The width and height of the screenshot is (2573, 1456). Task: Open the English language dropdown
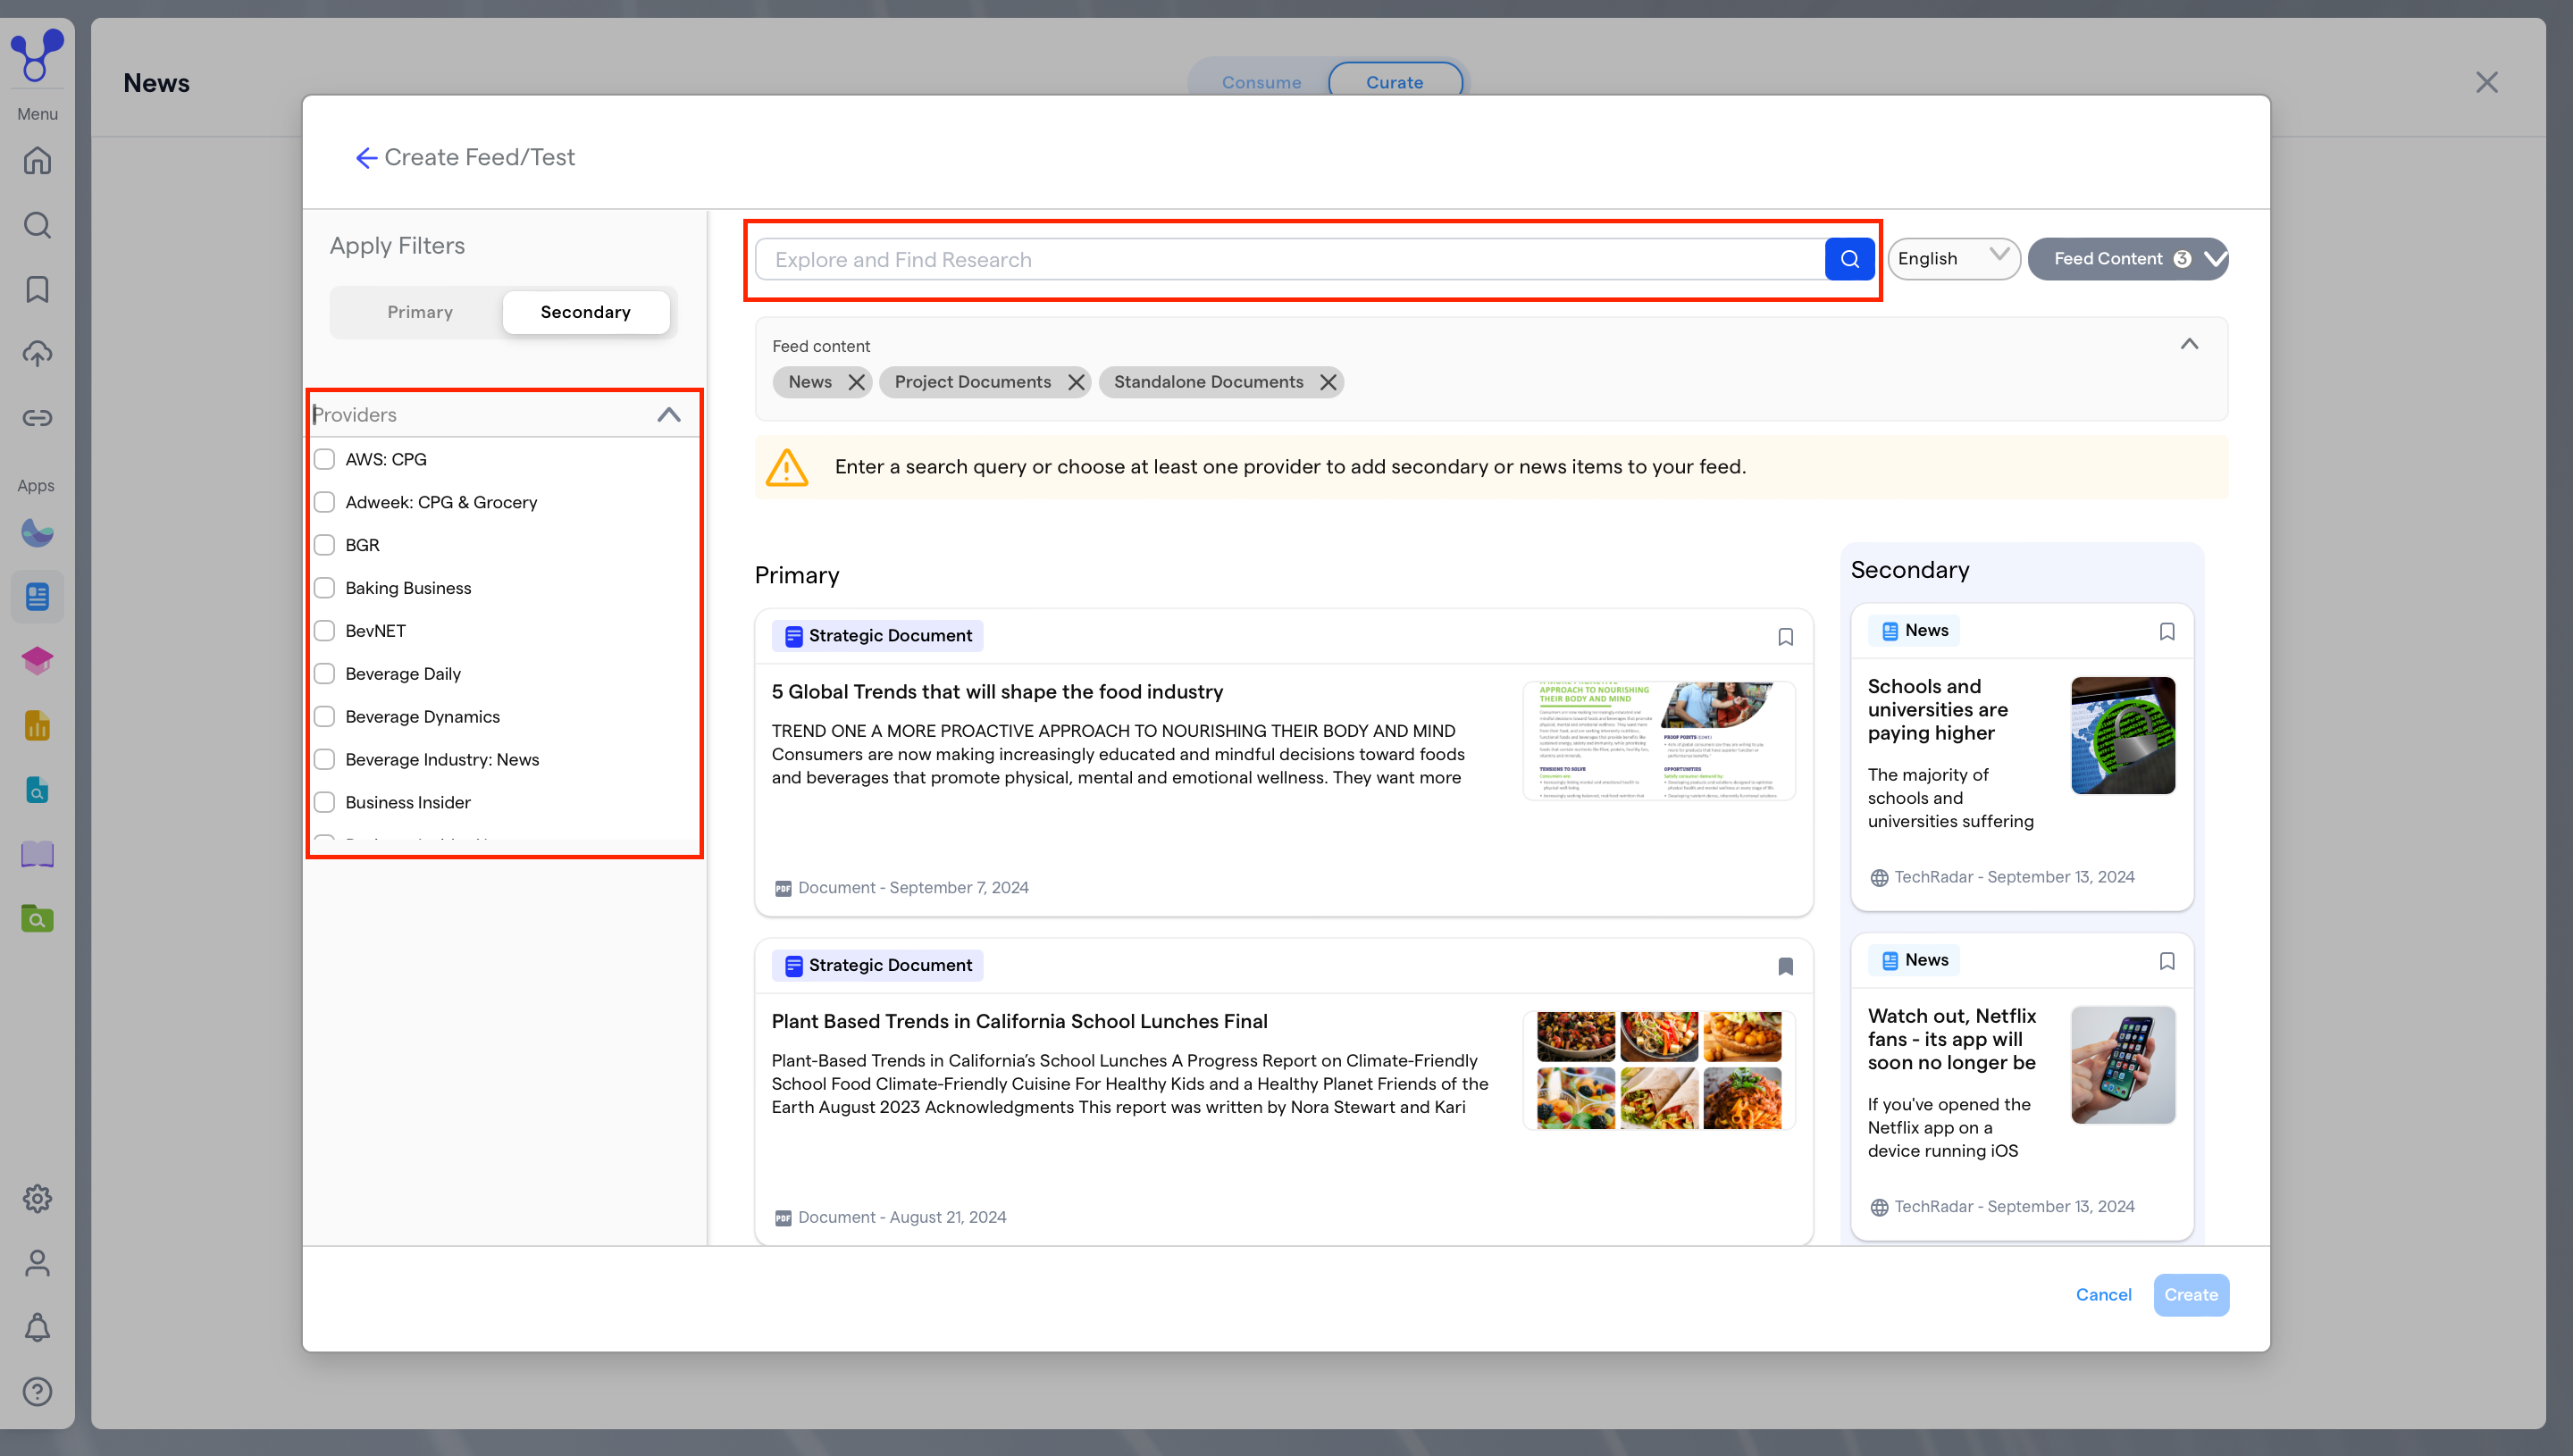[x=1953, y=259]
